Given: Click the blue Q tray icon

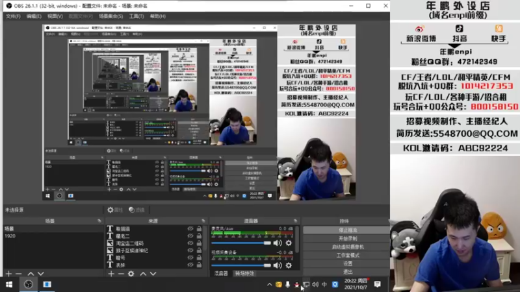Looking at the screenshot, I should tap(335, 284).
